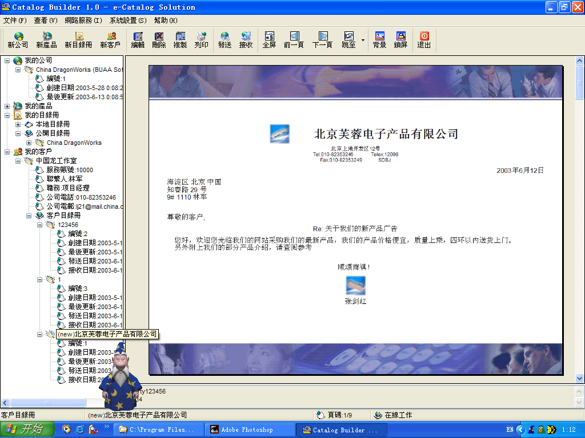This screenshot has height=438, width=585.
Task: Collapse the China DragonWorks (BUAA) company node
Action: 18,70
